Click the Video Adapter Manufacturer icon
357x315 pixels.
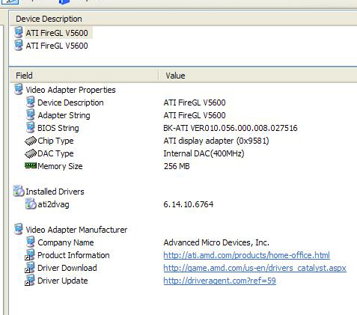click(x=19, y=229)
